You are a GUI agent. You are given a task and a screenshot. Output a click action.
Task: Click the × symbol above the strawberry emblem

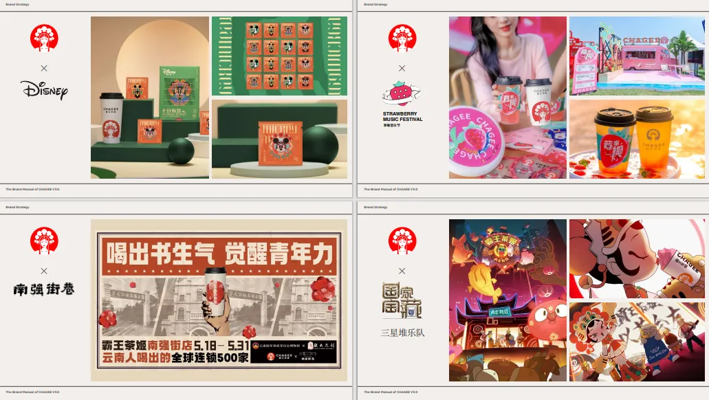coord(402,68)
